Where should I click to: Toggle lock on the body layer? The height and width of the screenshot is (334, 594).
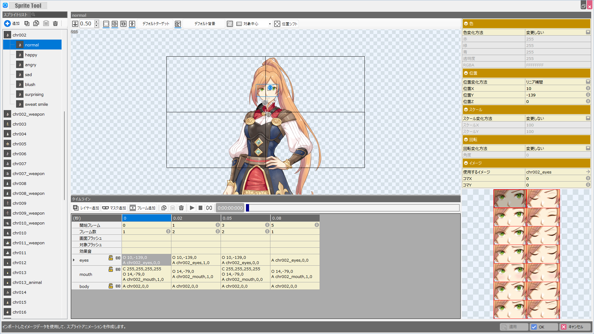111,286
